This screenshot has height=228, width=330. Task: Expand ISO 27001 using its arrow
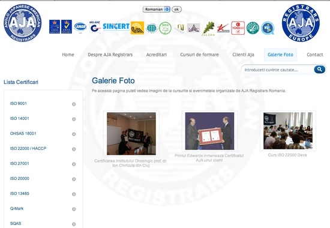coord(74,164)
